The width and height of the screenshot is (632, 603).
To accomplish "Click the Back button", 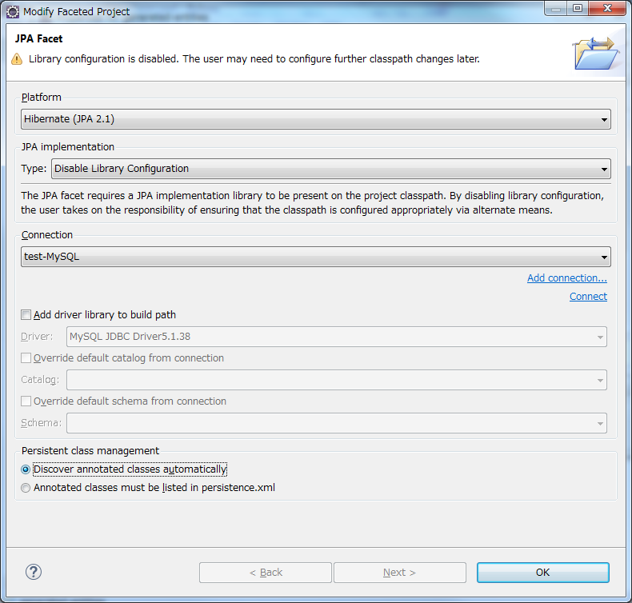I will (266, 573).
